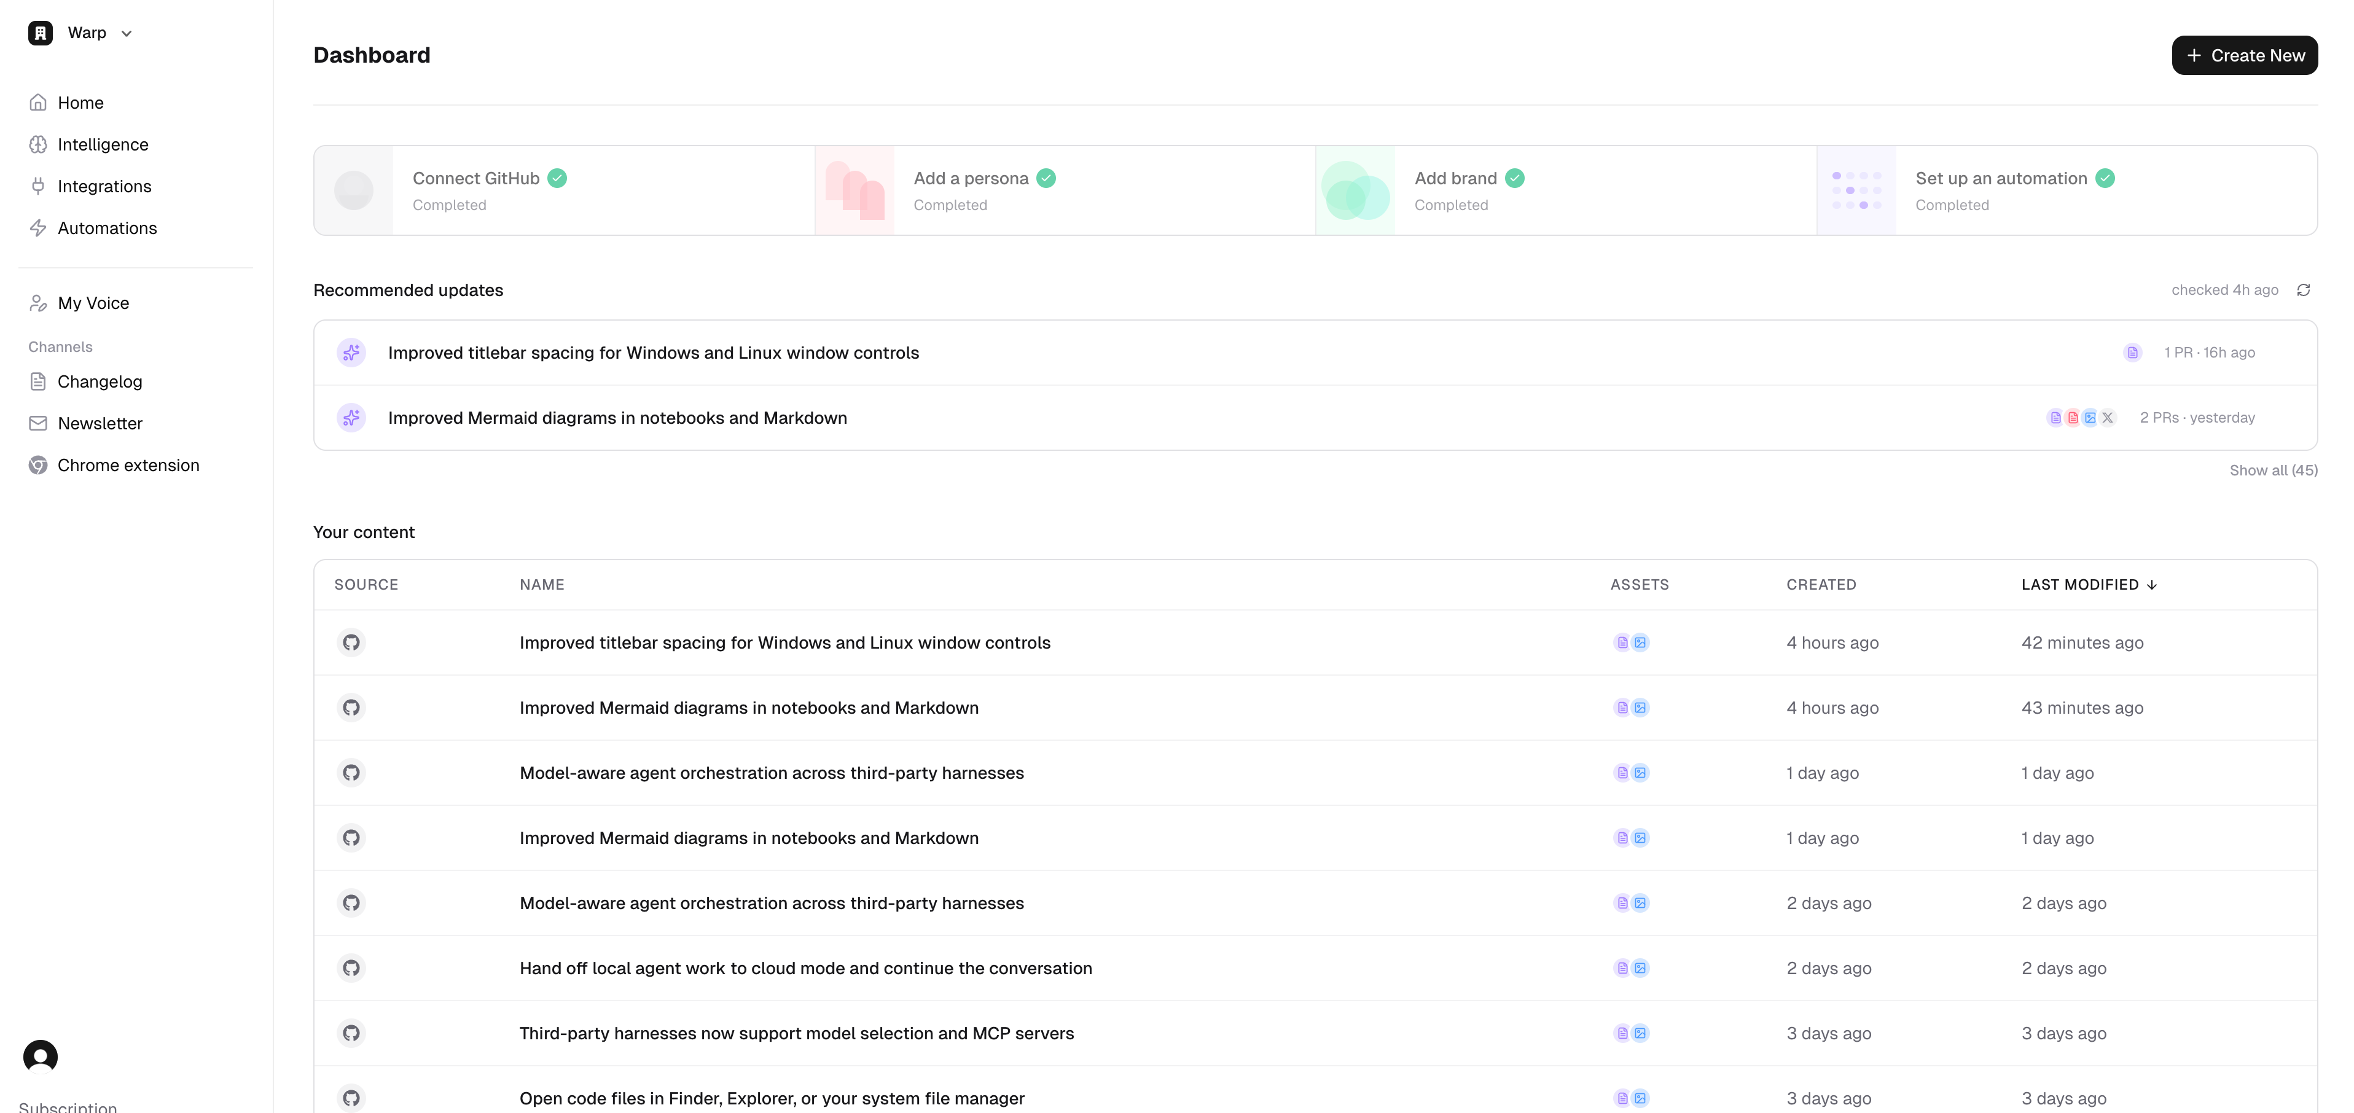Click Name column header
Screen dimensions: 2354x1113
point(542,585)
